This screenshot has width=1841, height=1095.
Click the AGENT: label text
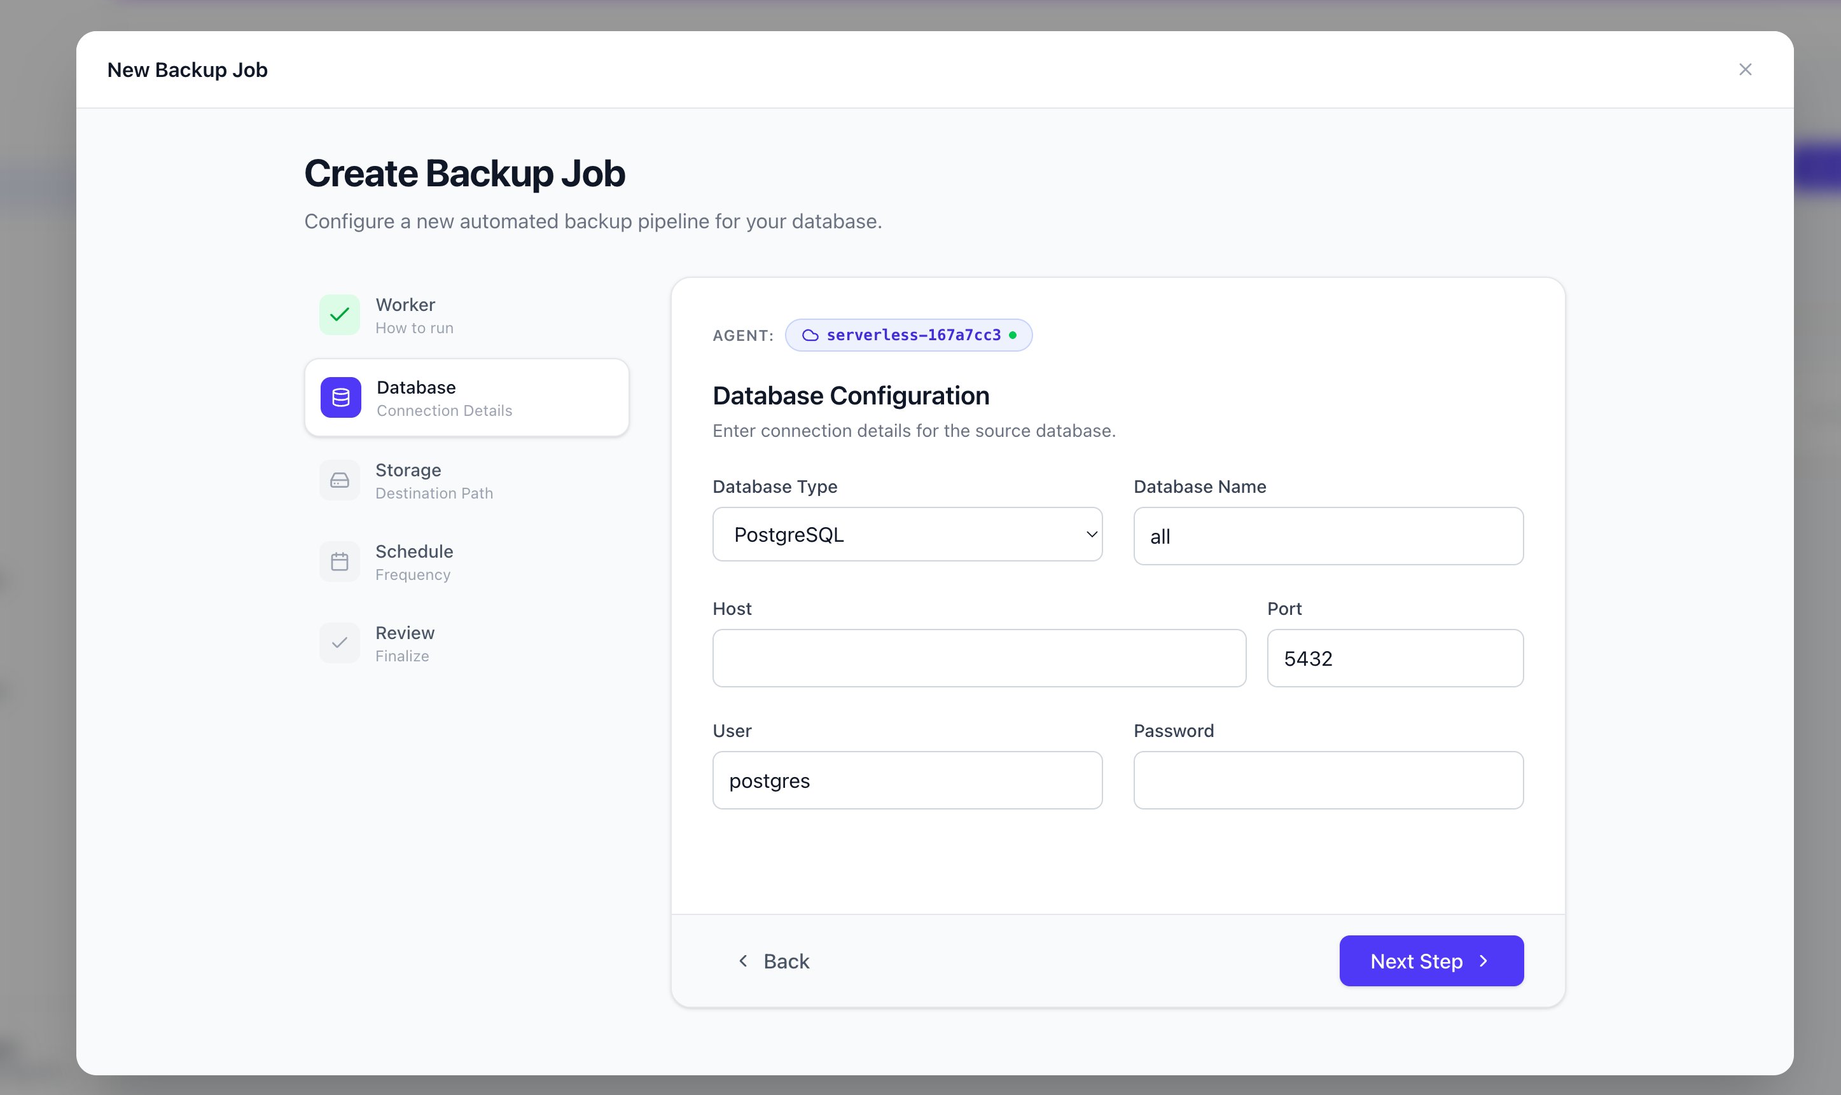[x=742, y=336]
